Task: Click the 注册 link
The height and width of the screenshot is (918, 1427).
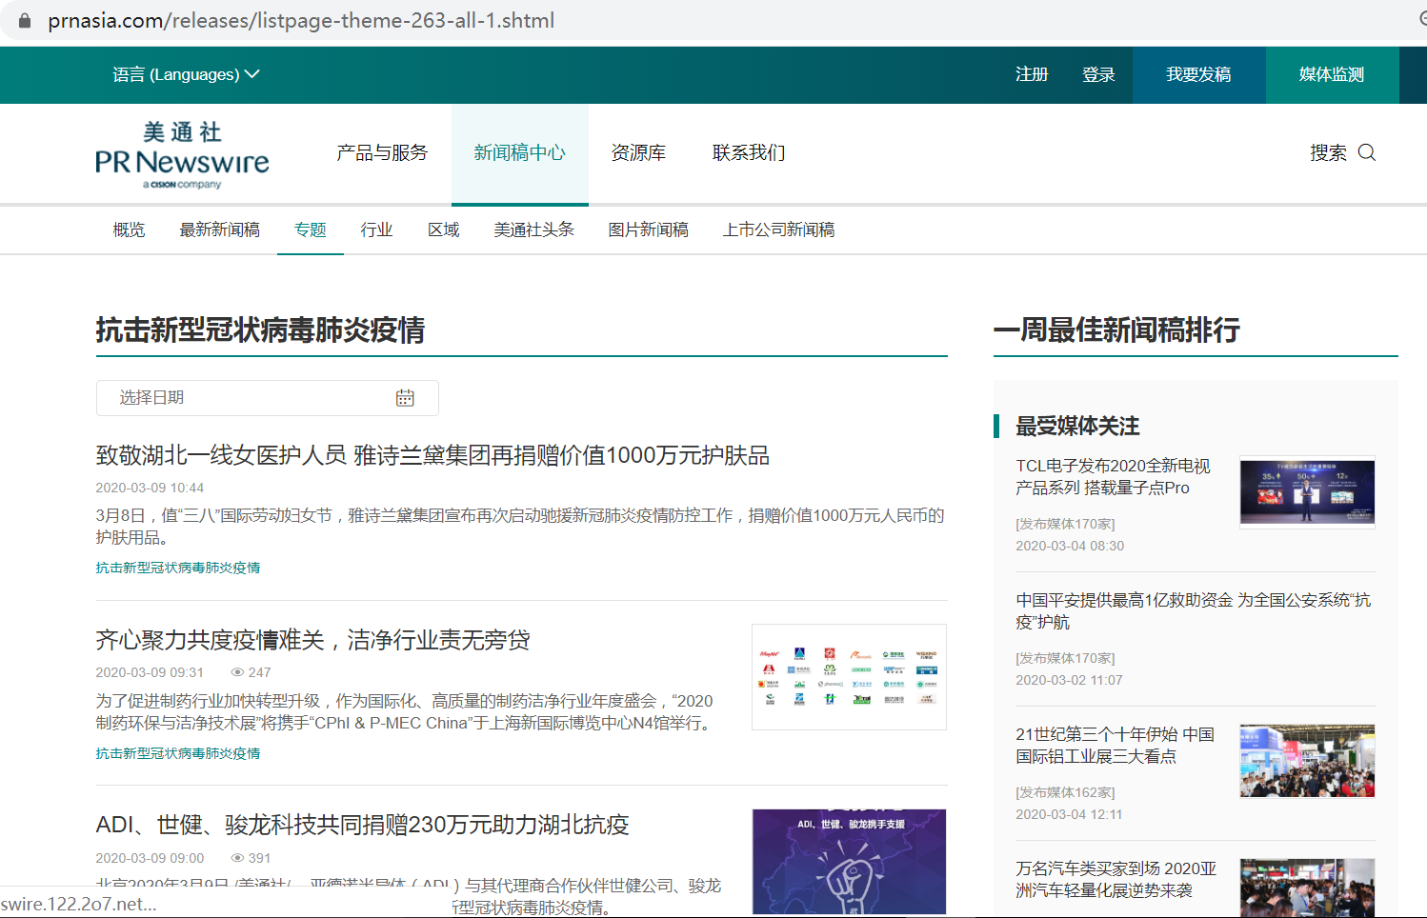Action: [1032, 74]
